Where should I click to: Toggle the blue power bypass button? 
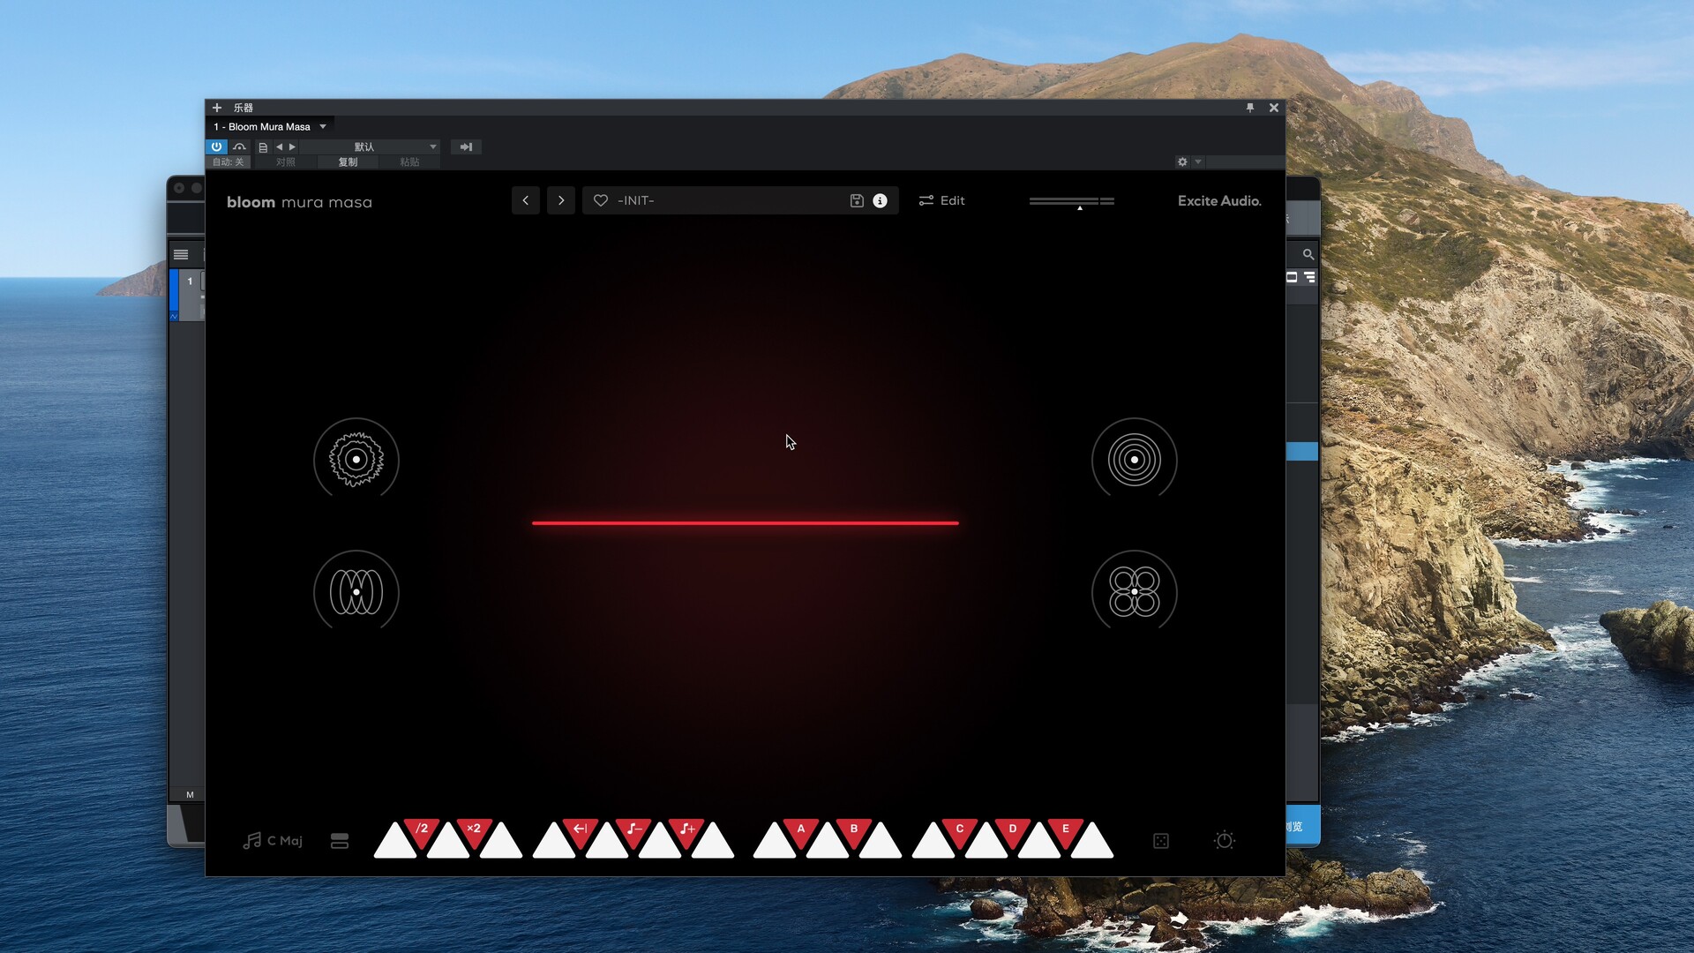pyautogui.click(x=216, y=146)
